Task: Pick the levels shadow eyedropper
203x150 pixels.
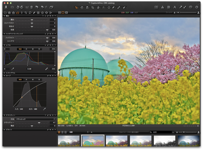Action: [13, 69]
